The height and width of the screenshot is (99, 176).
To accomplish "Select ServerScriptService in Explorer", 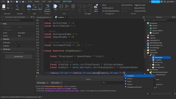I will (156, 45).
